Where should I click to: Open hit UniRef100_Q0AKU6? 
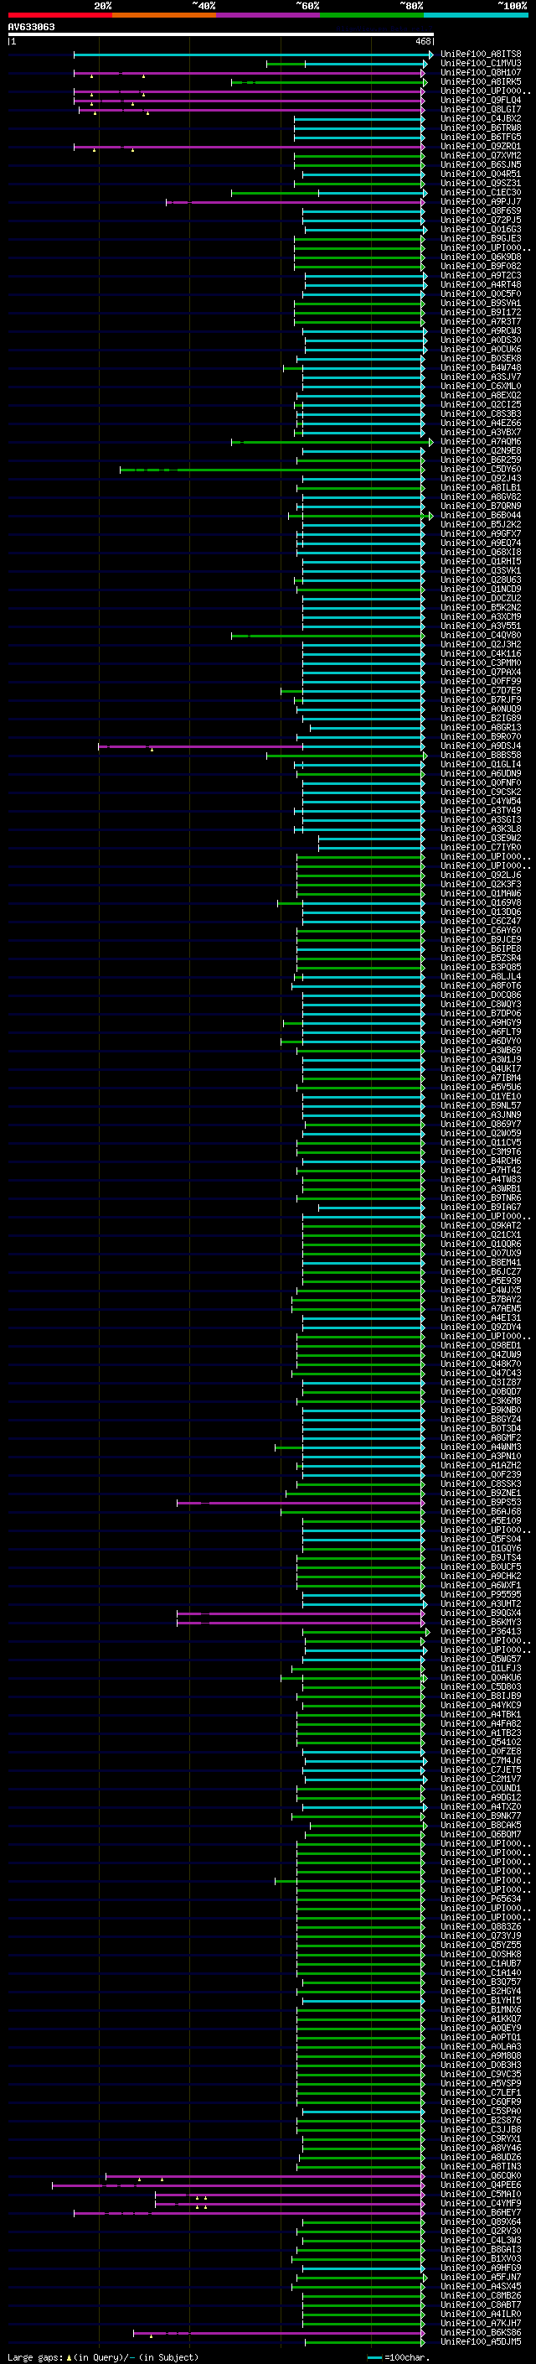[480, 1677]
